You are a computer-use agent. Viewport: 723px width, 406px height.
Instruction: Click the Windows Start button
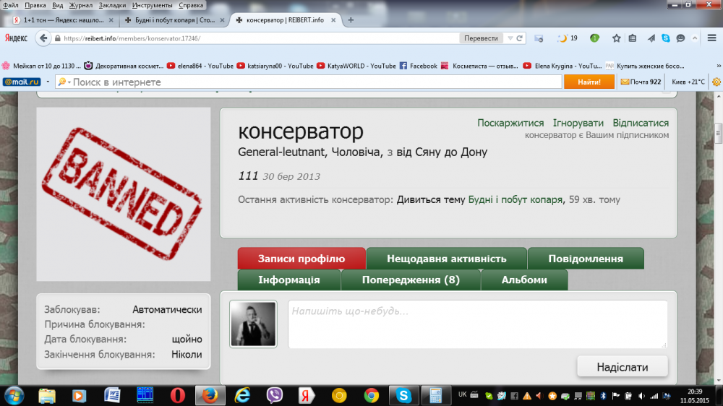pos(14,395)
